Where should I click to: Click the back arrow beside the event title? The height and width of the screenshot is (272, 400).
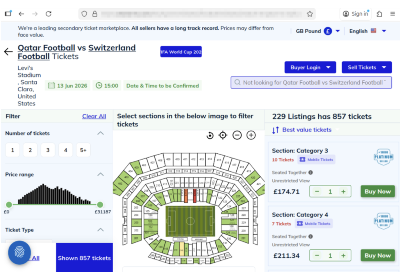click(8, 52)
